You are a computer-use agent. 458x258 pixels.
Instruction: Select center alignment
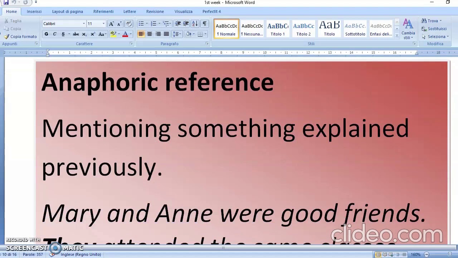click(150, 34)
